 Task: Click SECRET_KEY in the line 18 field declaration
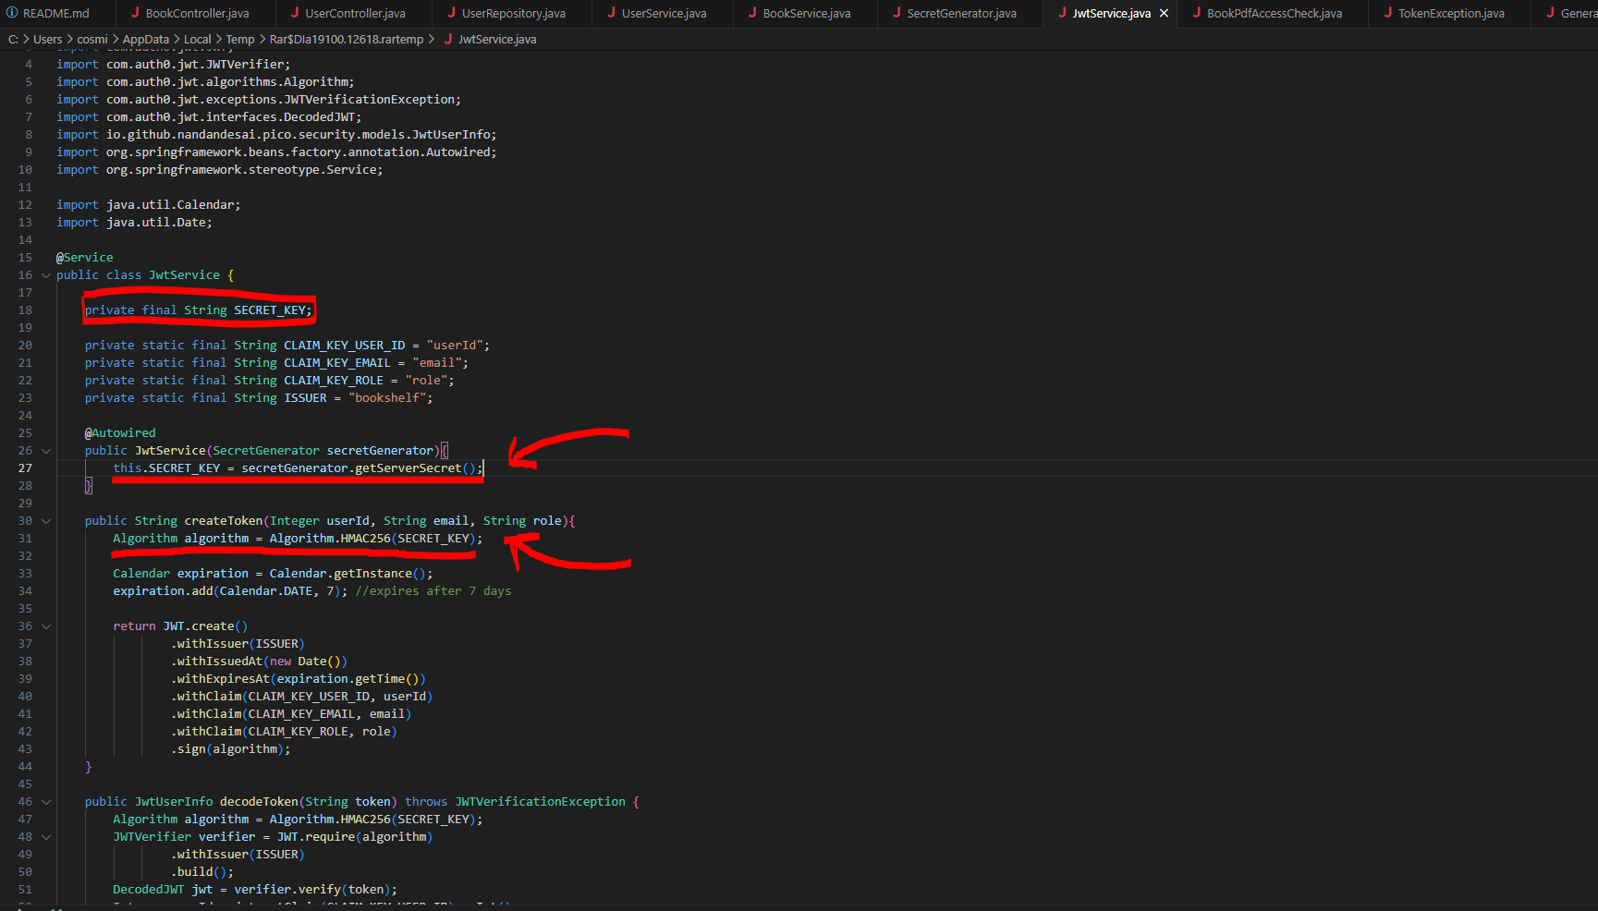point(269,310)
